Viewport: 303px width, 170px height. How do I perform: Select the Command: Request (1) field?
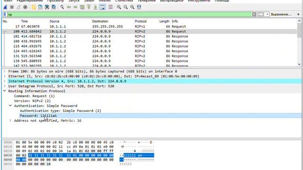[x=34, y=96]
